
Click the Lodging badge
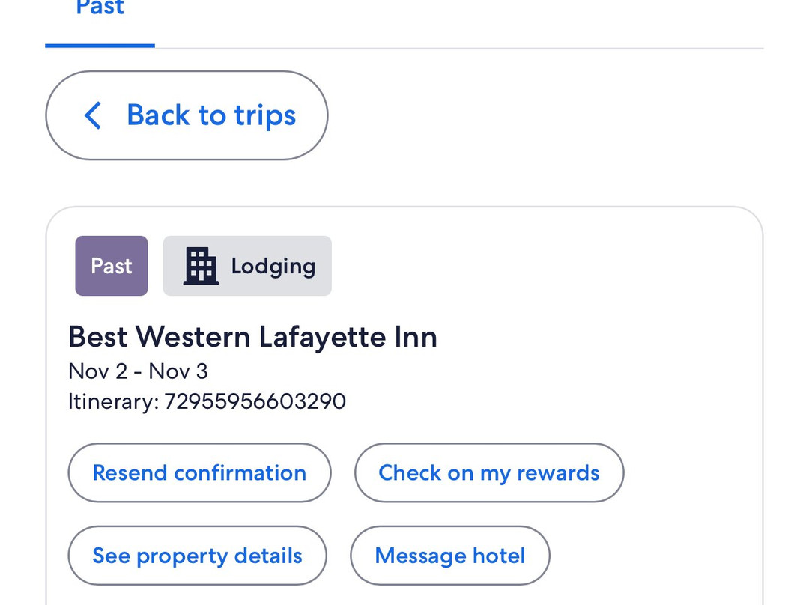coord(247,265)
